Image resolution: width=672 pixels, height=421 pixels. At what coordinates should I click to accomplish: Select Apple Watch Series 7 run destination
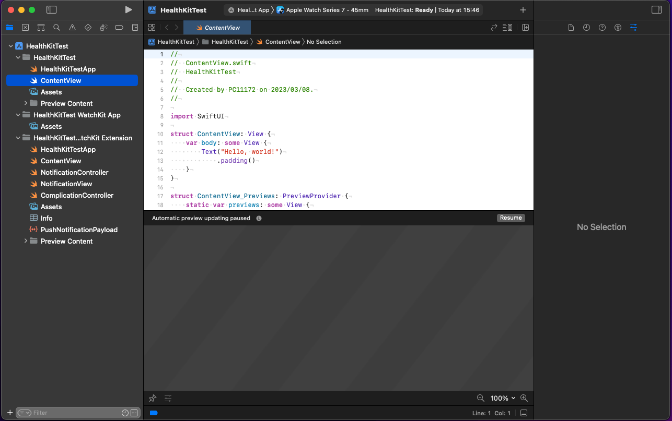[323, 10]
